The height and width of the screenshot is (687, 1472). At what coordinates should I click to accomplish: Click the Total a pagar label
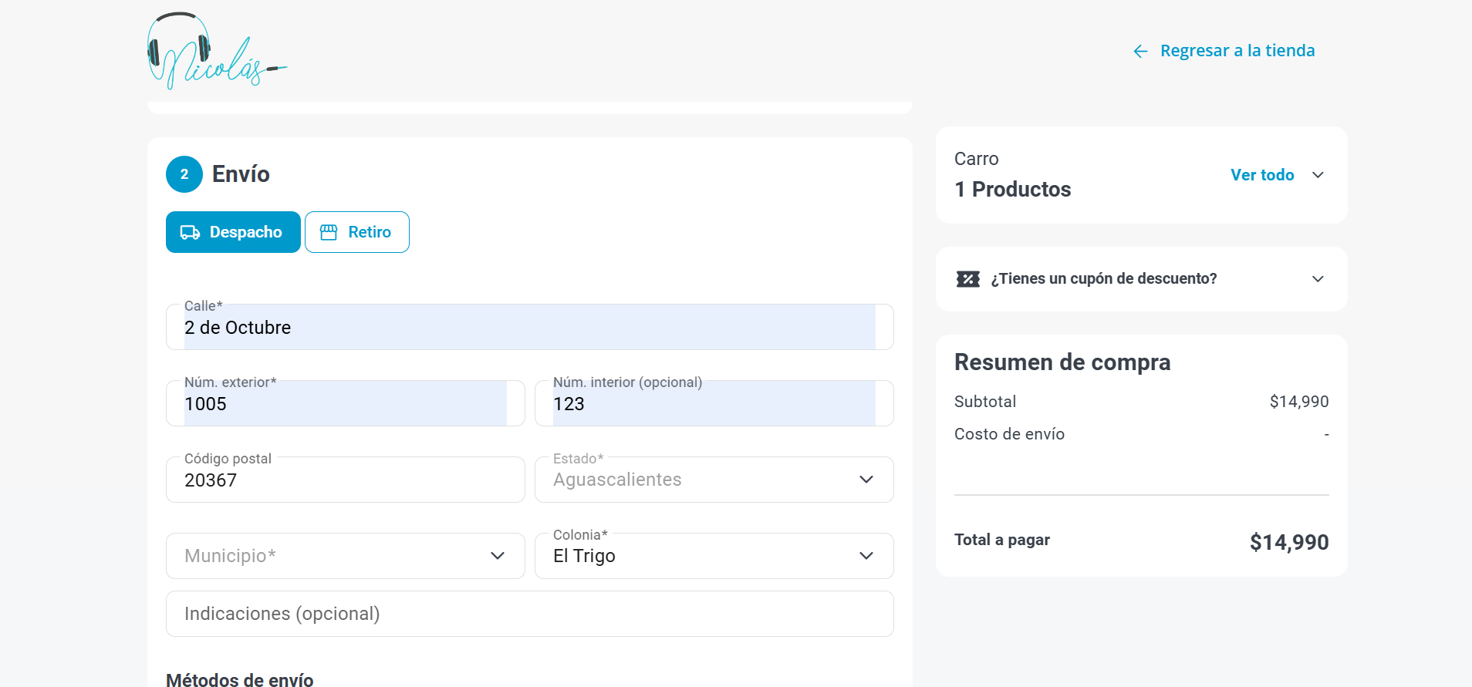point(1002,540)
